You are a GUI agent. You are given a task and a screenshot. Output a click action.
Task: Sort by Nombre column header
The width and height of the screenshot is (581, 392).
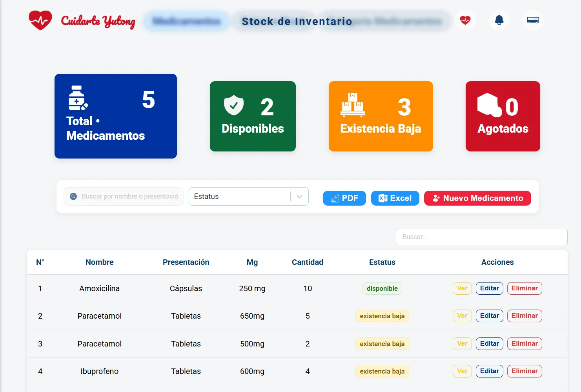pyautogui.click(x=100, y=262)
